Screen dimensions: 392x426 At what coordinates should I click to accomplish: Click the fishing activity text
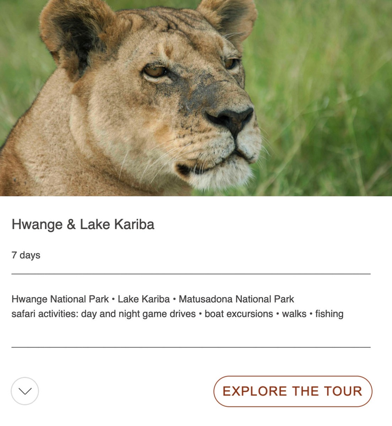click(x=329, y=314)
